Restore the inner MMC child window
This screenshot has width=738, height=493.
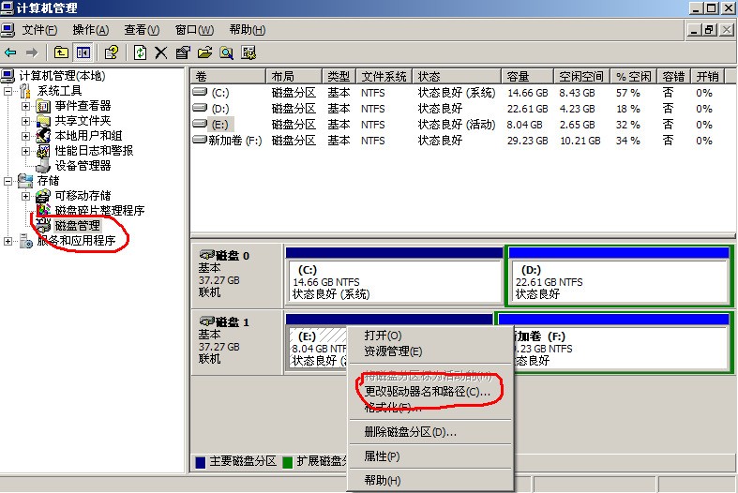click(709, 30)
